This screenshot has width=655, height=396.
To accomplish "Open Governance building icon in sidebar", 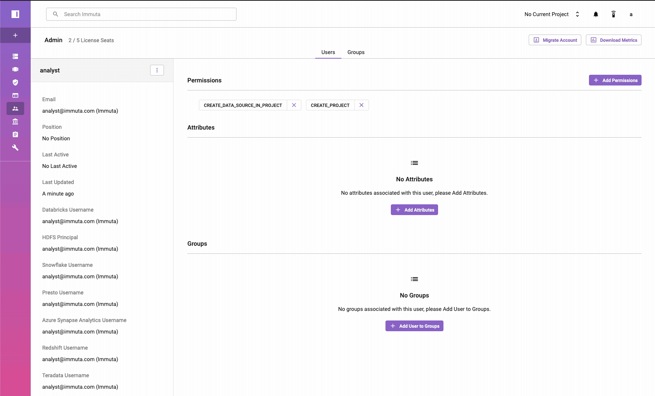I will (15, 122).
